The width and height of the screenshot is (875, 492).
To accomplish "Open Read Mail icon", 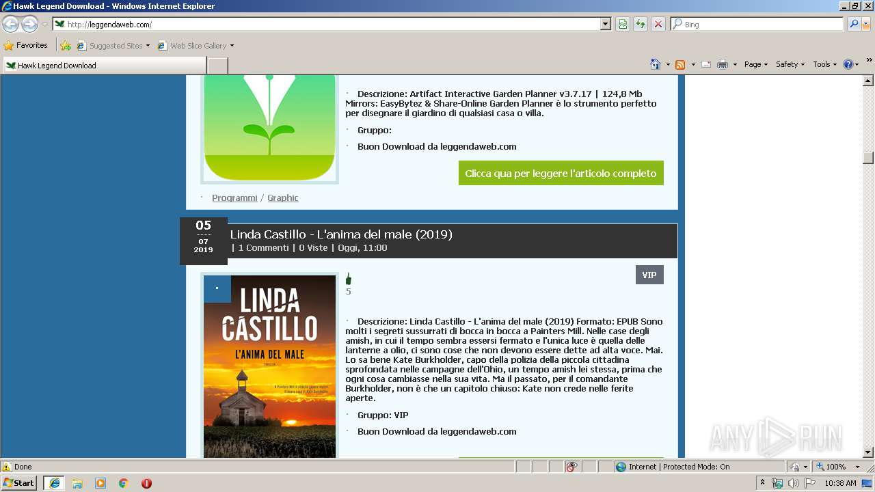I will [706, 64].
